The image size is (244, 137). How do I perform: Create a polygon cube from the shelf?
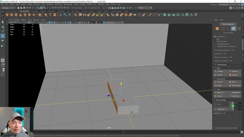coord(12,15)
